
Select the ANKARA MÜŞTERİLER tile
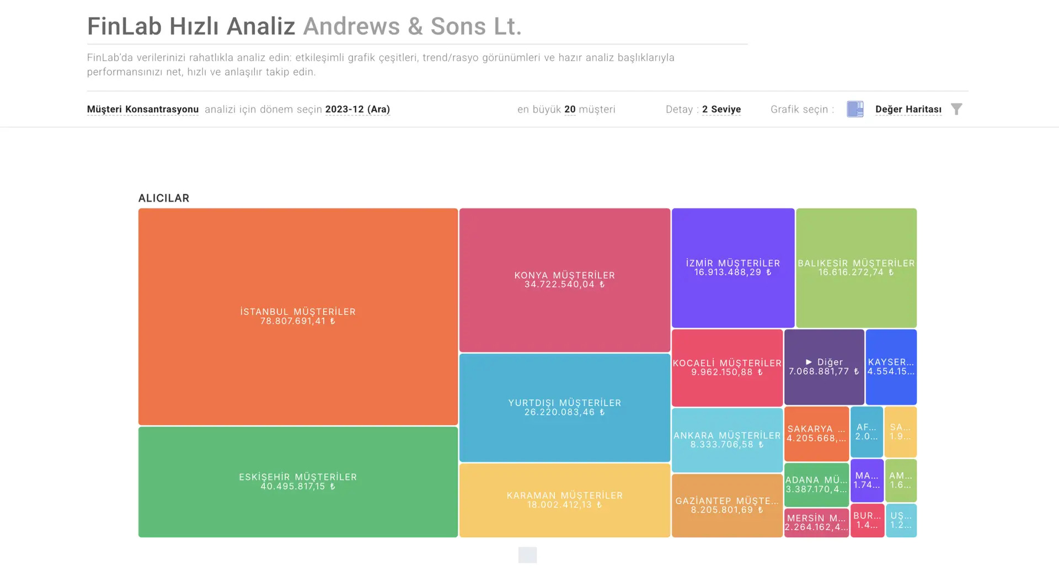tap(727, 440)
